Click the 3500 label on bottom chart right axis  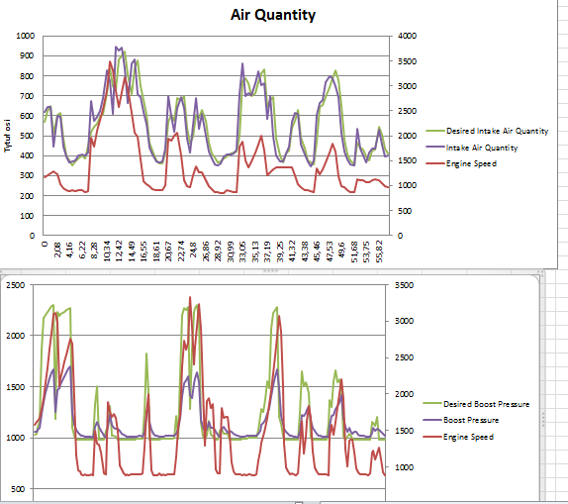coord(404,285)
